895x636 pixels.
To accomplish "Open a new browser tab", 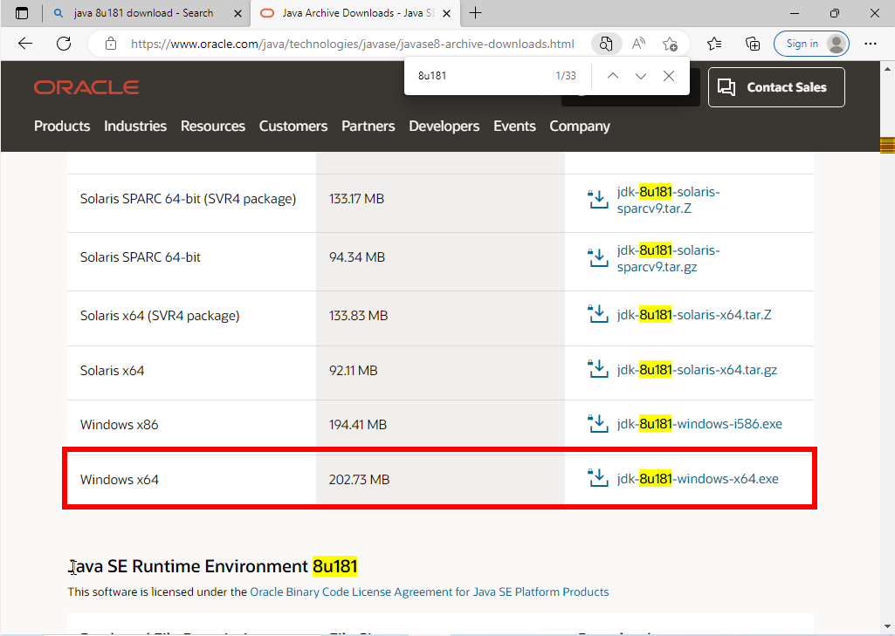I will point(476,13).
